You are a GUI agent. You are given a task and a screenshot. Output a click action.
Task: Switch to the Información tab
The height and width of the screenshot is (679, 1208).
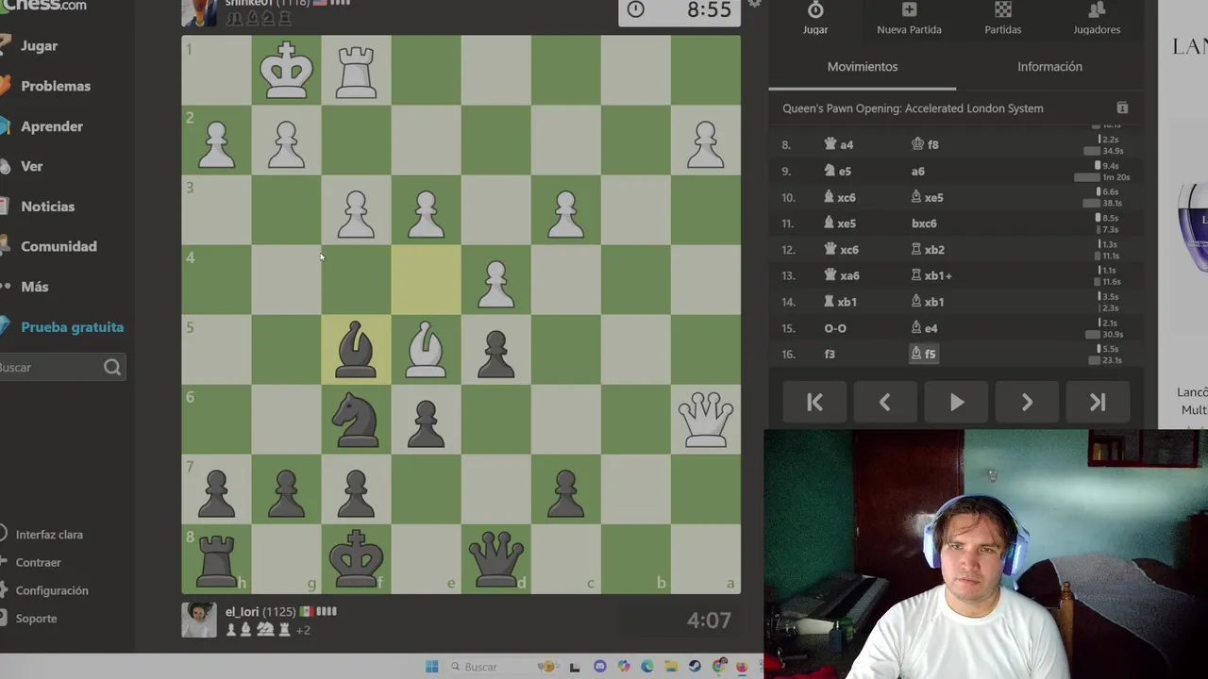tap(1049, 67)
